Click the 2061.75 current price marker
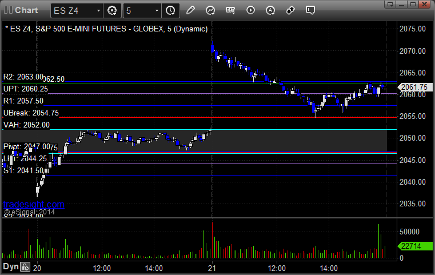The width and height of the screenshot is (435, 275). point(414,87)
